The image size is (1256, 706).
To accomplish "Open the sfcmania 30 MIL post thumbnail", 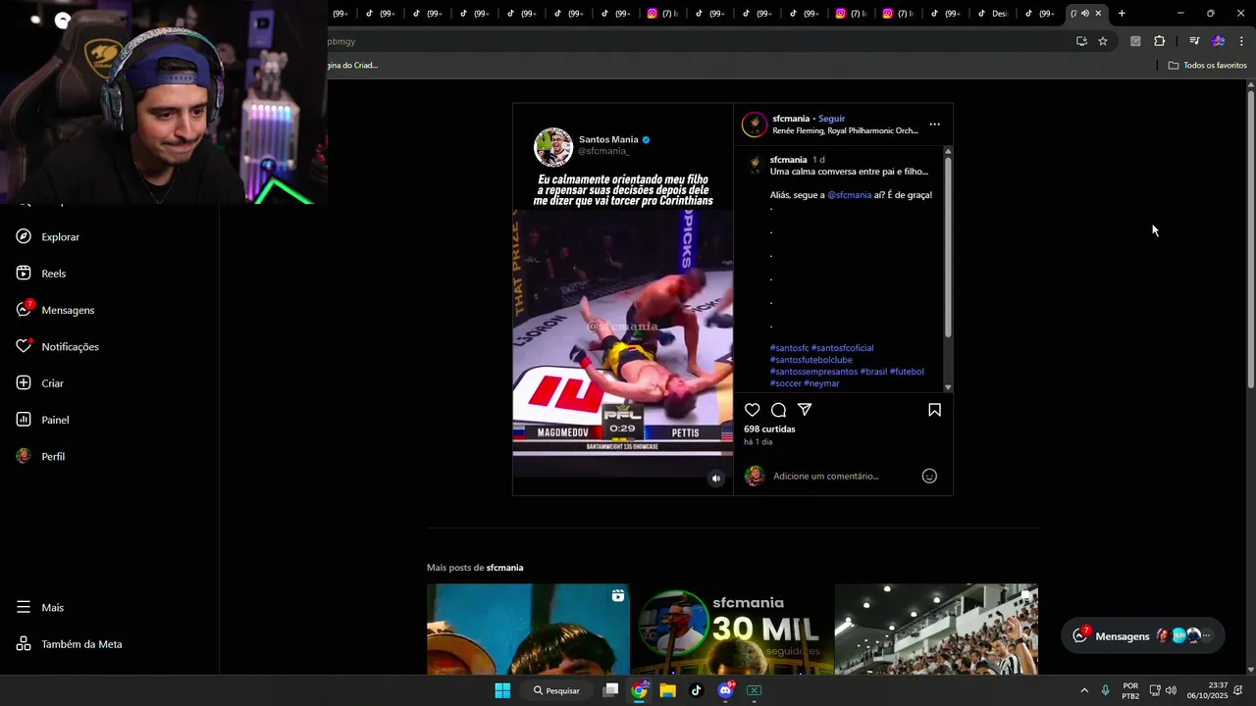I will coord(732,630).
